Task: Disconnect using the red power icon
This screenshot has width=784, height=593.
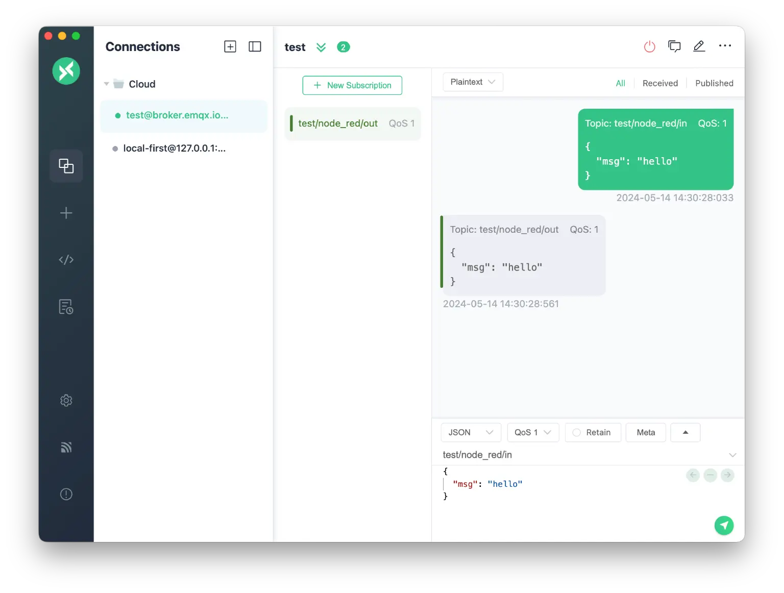Action: click(x=649, y=46)
